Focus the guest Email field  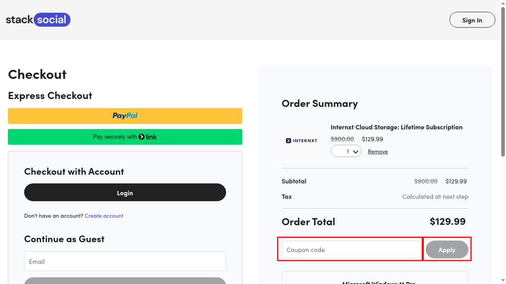[125, 261]
